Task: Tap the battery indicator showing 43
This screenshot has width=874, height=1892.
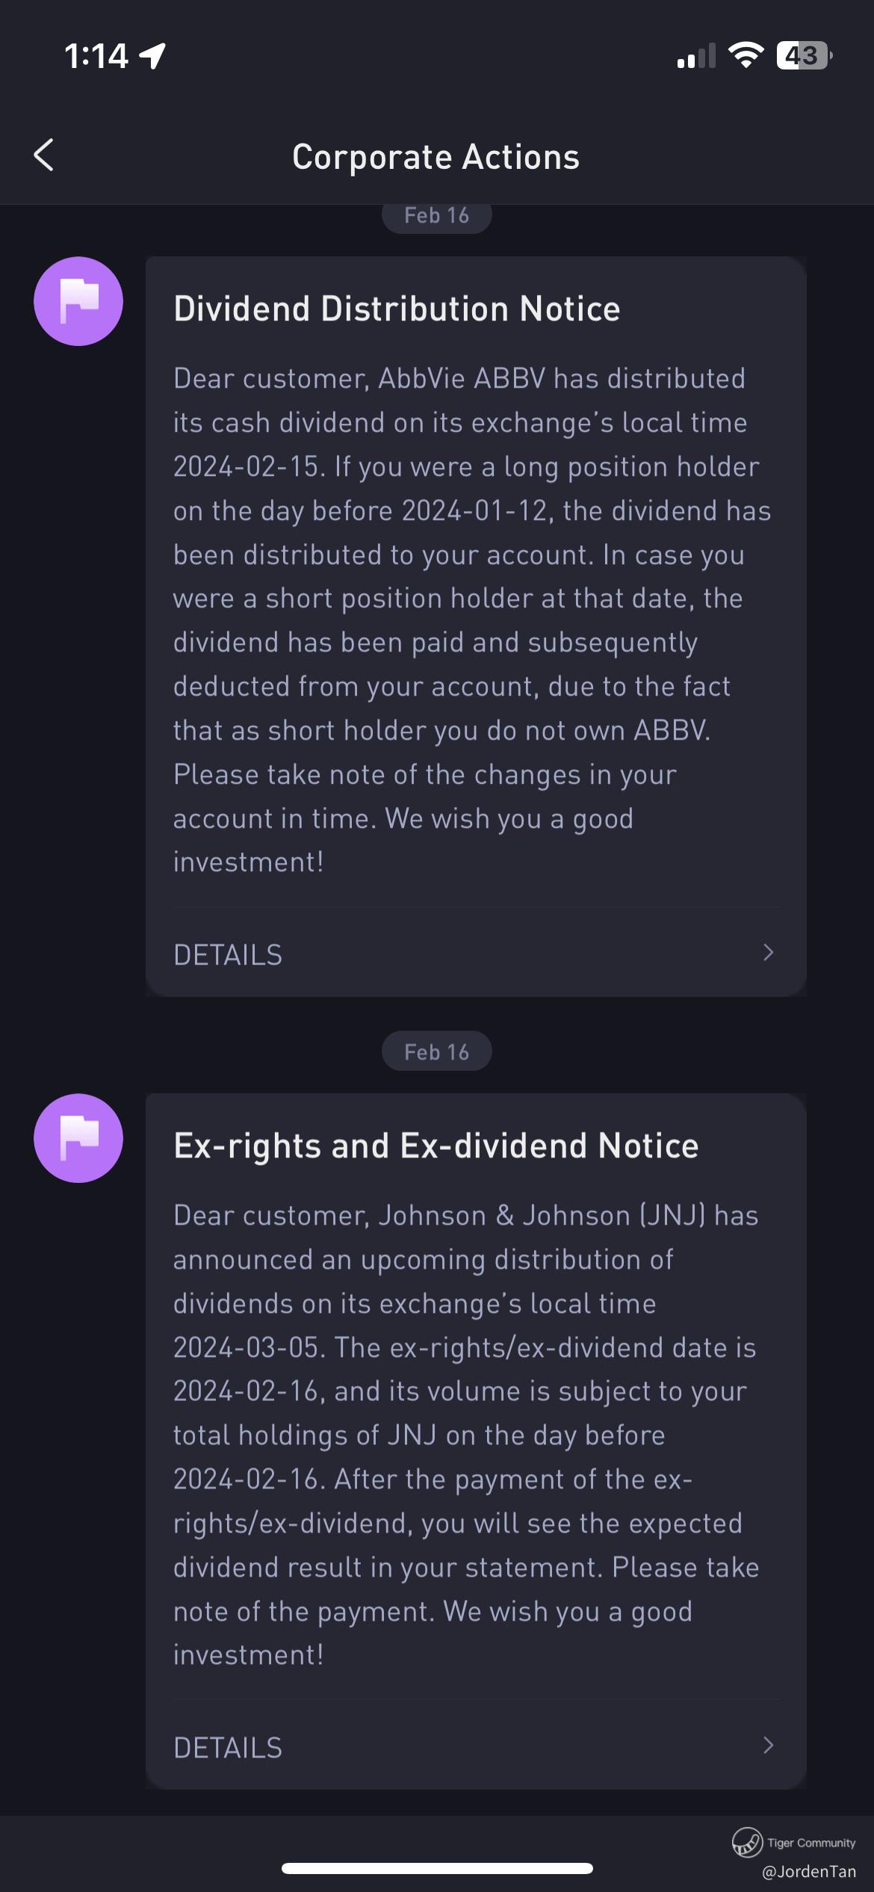Action: click(x=804, y=55)
